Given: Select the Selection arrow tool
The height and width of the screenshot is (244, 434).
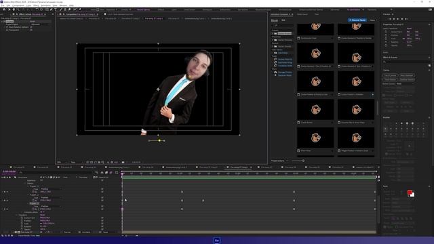Looking at the screenshot, I should coord(9,9).
